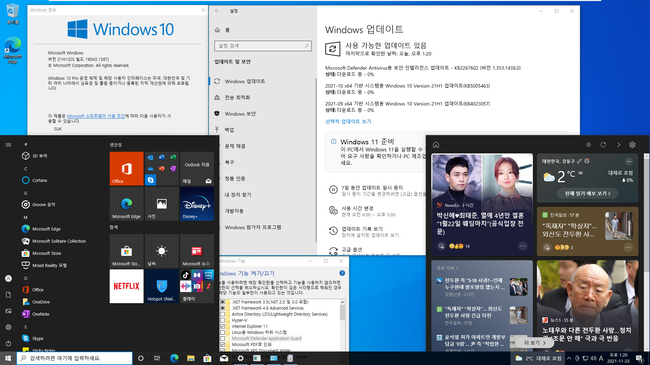Open help icon in Windows 기능 dialog

tap(342, 273)
